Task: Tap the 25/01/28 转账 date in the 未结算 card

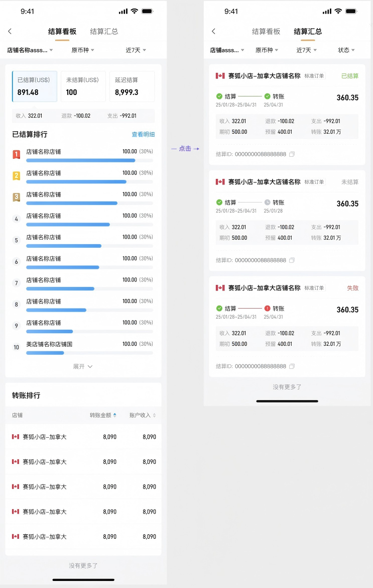Action: coord(273,211)
